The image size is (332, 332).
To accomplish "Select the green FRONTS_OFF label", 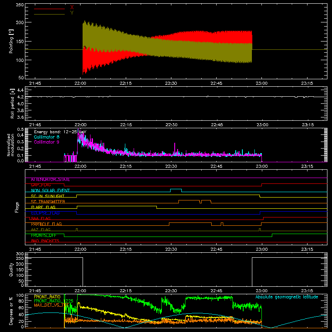I will [x=44, y=235].
